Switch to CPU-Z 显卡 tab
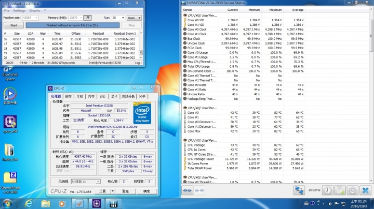 coord(114,96)
